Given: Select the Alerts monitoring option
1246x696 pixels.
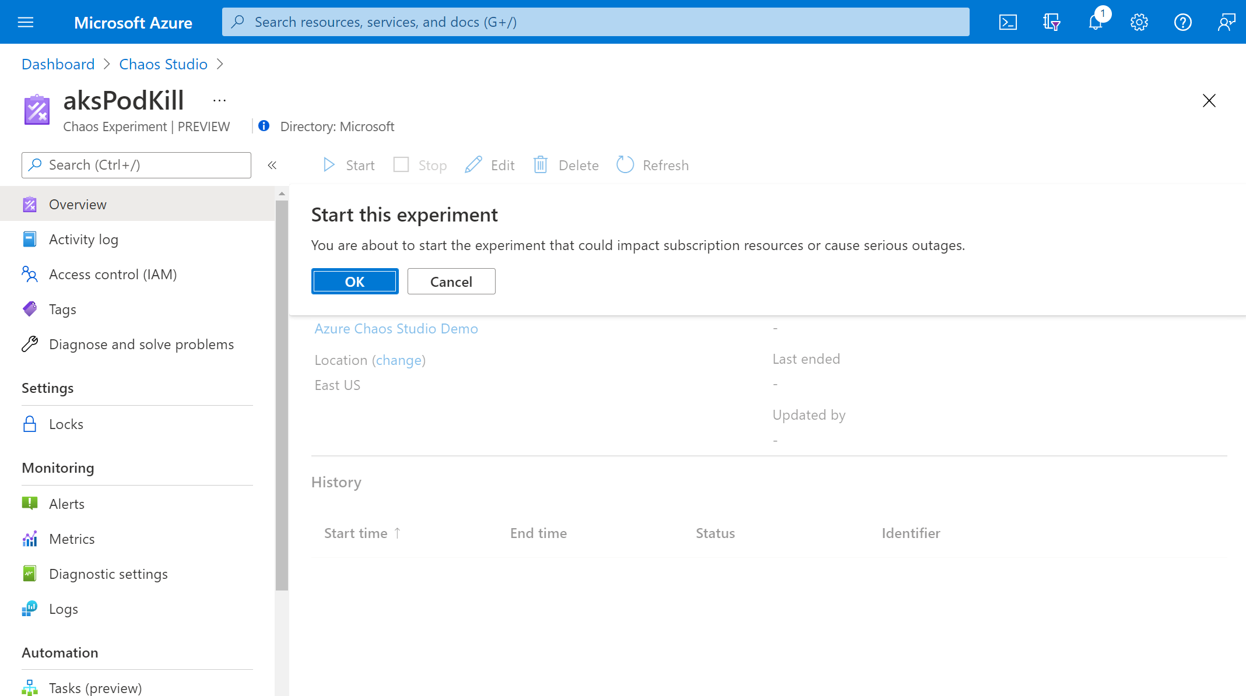Looking at the screenshot, I should (66, 502).
